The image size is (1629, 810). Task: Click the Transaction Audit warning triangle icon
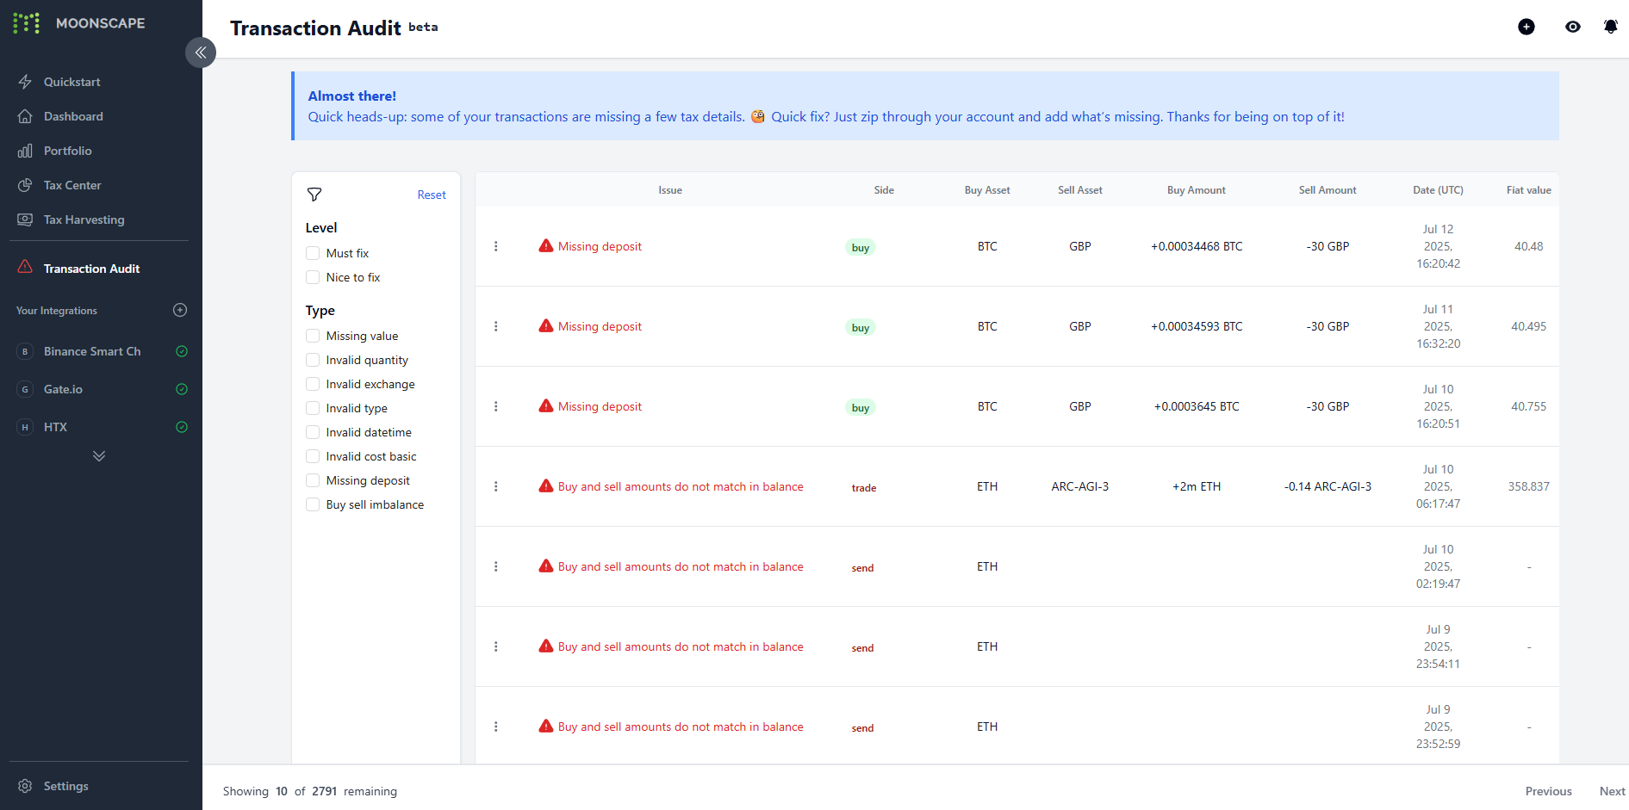[25, 267]
